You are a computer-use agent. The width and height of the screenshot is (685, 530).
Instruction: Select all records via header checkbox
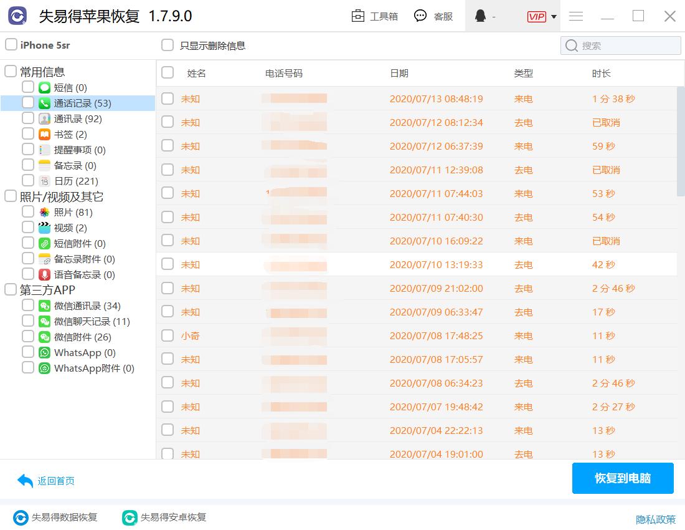167,73
